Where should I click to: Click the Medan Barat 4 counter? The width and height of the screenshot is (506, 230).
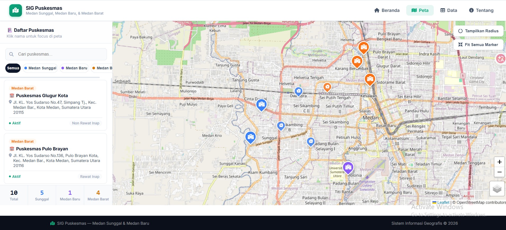coord(98,195)
